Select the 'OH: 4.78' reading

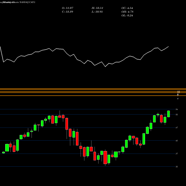pos(128,12)
